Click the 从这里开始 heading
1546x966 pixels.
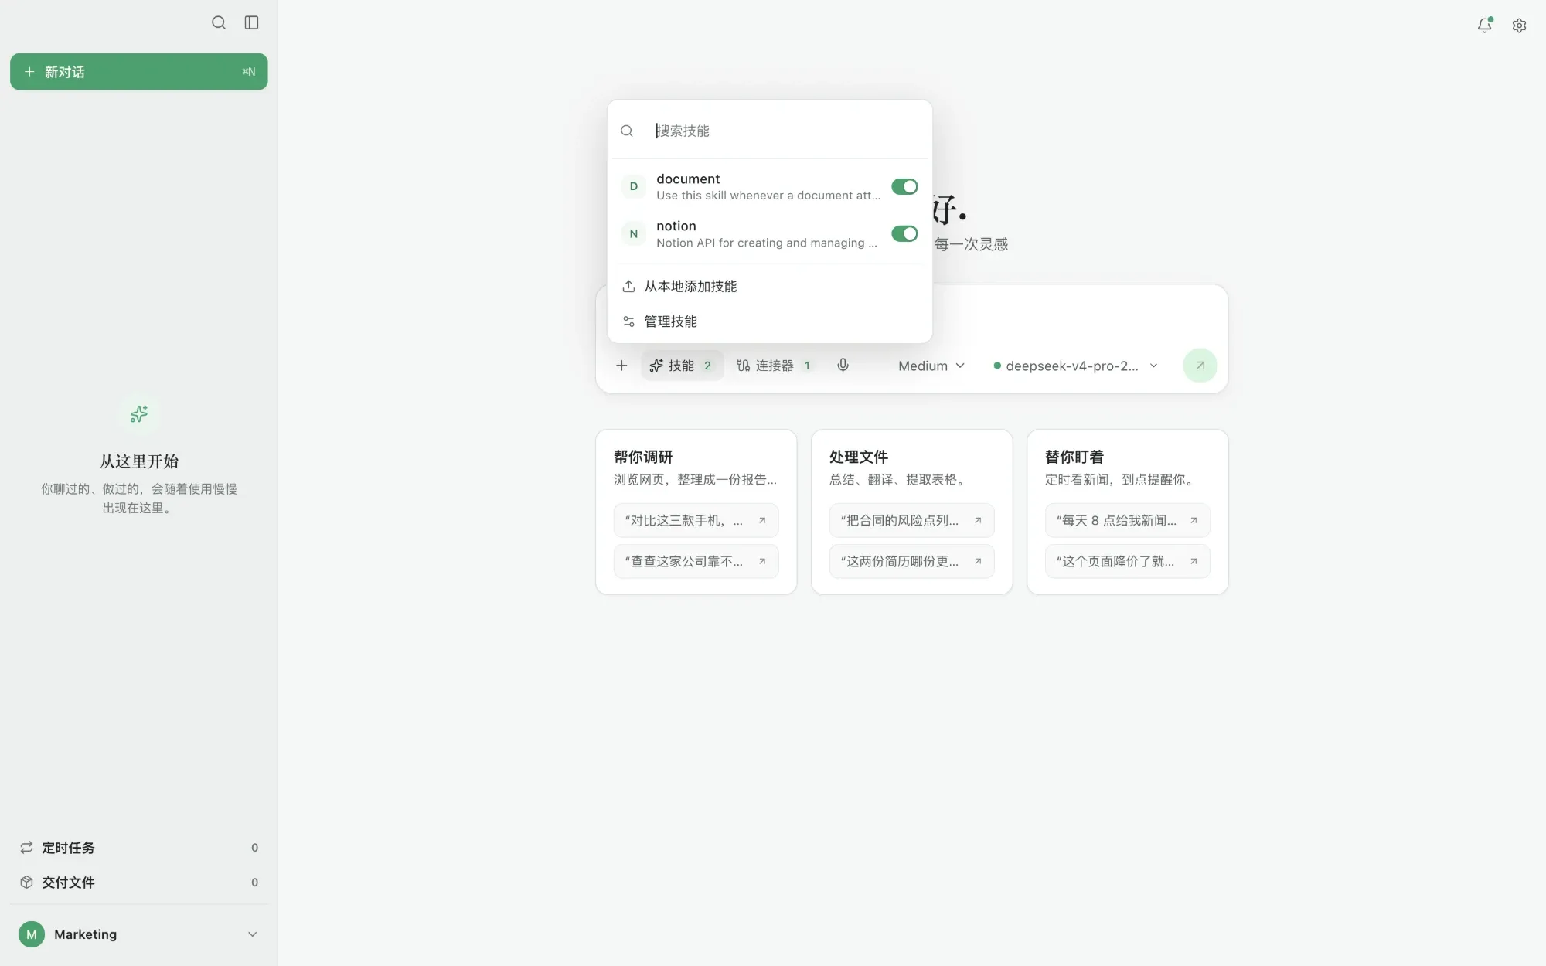pos(139,461)
